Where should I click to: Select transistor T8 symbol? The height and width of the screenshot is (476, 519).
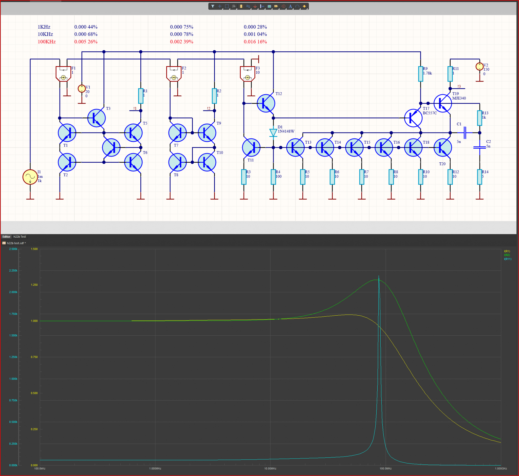178,162
